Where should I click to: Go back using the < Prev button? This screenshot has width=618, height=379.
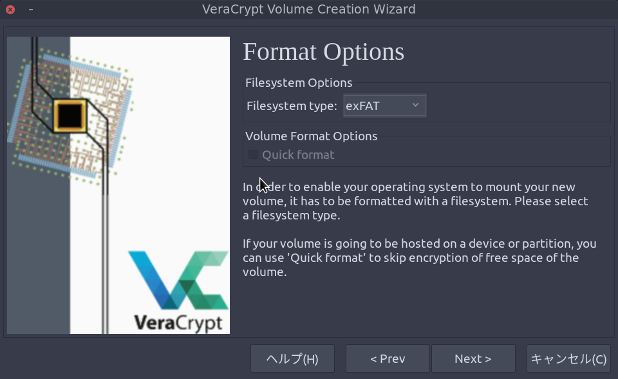point(388,358)
